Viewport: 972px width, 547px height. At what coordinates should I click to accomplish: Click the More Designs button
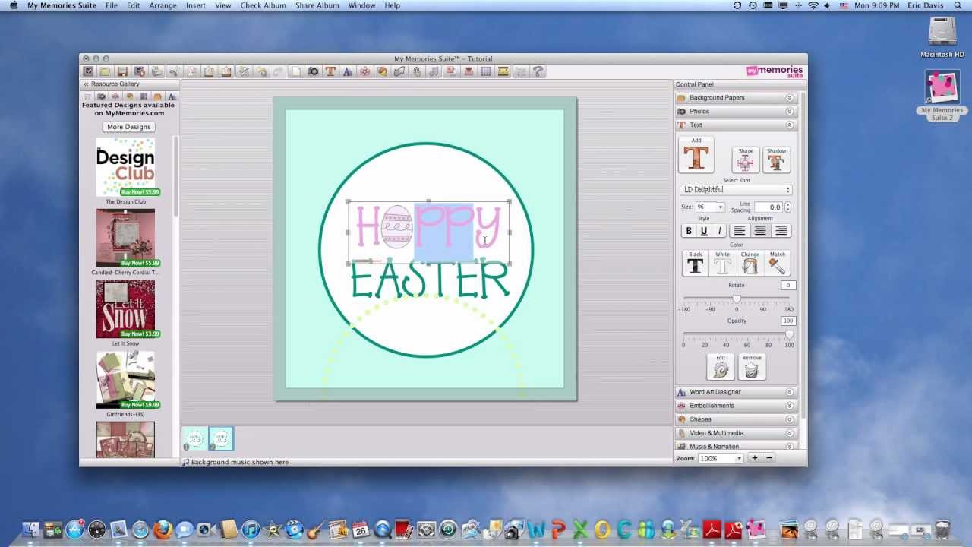point(128,127)
